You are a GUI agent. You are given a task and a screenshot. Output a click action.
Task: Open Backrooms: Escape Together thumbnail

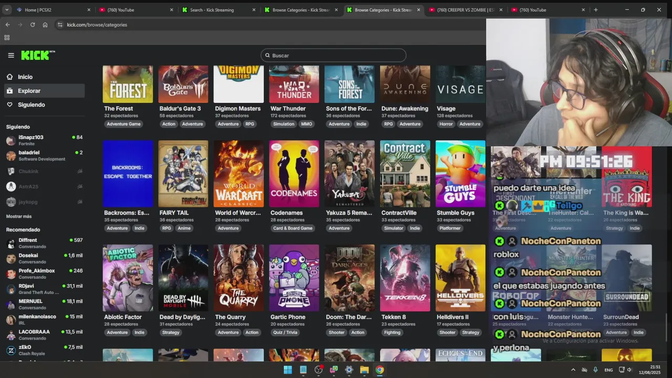(128, 174)
